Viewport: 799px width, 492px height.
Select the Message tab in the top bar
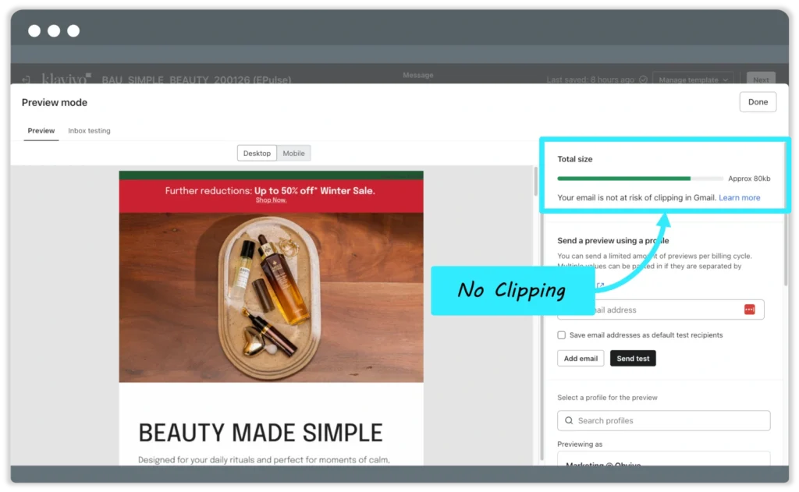(x=418, y=75)
